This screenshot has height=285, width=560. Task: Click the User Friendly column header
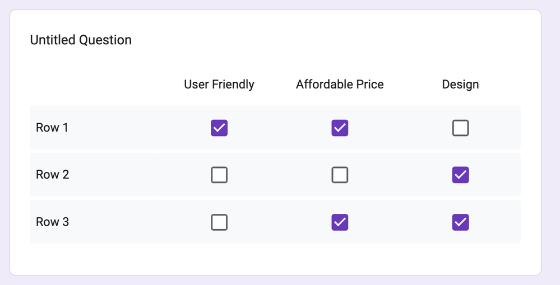tap(219, 84)
